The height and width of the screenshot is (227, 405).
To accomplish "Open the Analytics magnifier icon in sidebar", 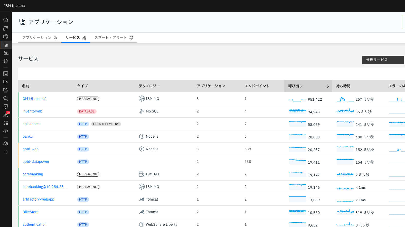I will pyautogui.click(x=6, y=98).
